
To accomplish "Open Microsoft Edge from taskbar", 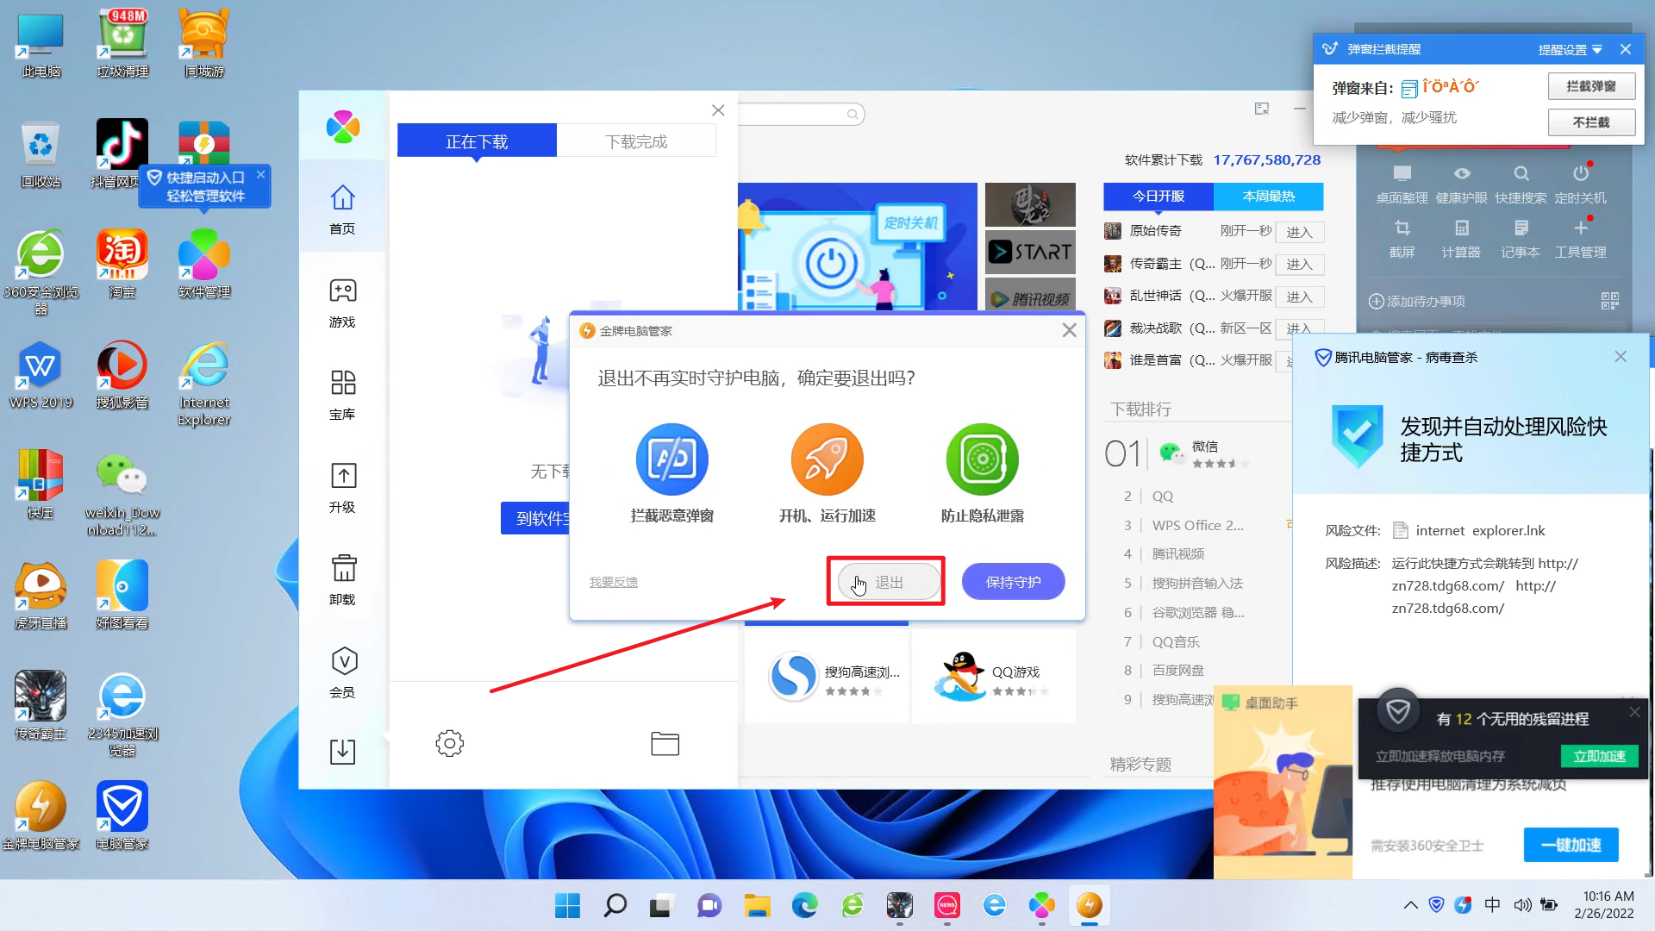I will [x=804, y=905].
